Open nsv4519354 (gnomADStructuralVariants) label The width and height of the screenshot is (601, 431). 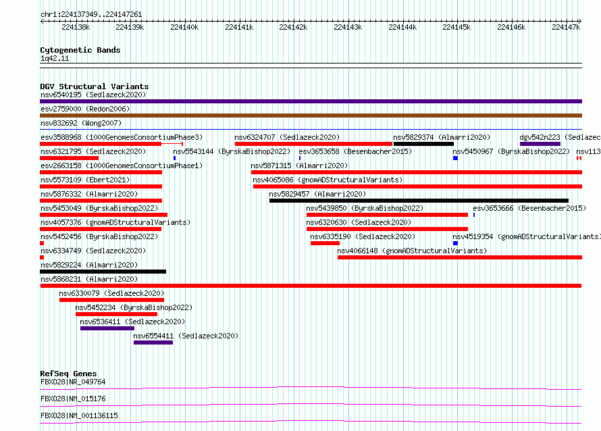click(x=527, y=236)
